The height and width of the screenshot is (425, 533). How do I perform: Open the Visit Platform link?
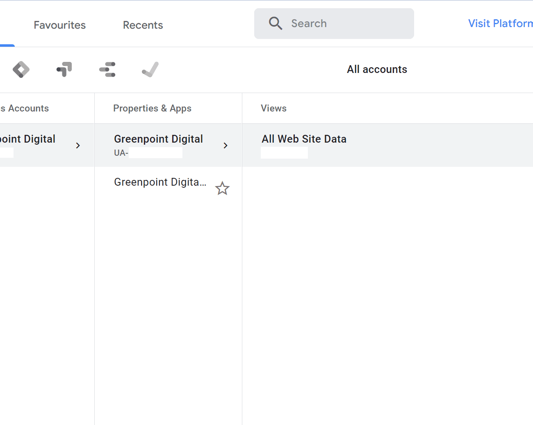[x=500, y=23]
